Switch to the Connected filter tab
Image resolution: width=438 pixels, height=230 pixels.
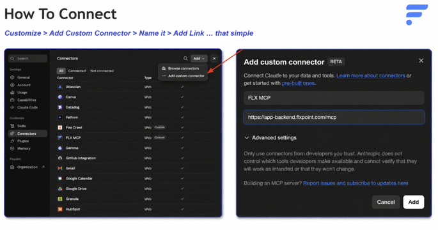77,71
